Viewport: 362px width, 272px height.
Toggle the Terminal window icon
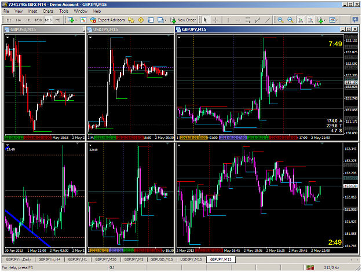(151, 20)
